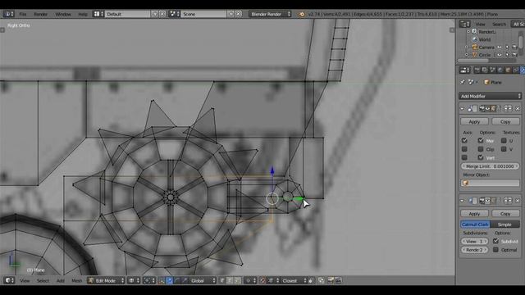Screen dimensions: 525x295
Task: Open the Add Modifier dropdown
Action: tap(490, 96)
